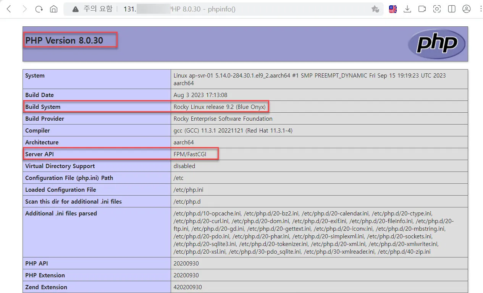
Task: Open the downloads panel
Action: tap(407, 8)
